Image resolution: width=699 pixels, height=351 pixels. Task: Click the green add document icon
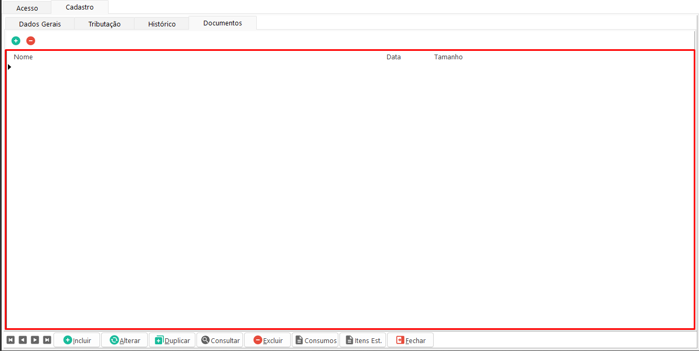(16, 41)
